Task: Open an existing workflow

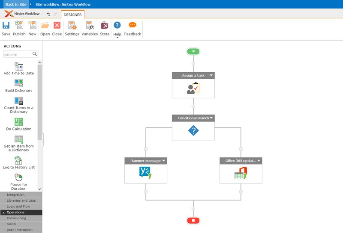Action: [45, 28]
